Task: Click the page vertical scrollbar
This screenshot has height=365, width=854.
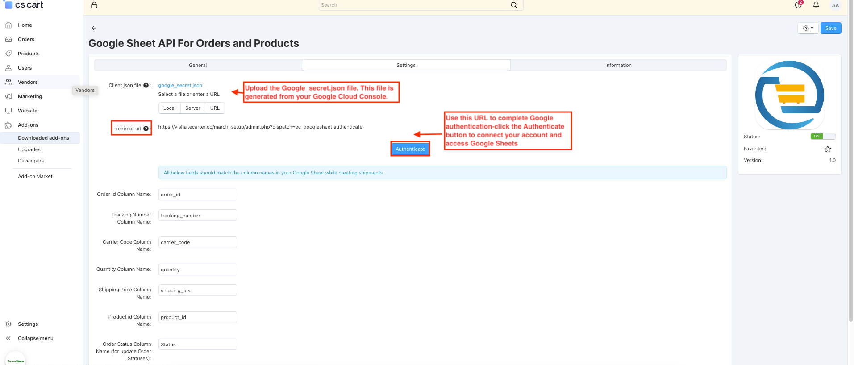Action: pyautogui.click(x=851, y=161)
